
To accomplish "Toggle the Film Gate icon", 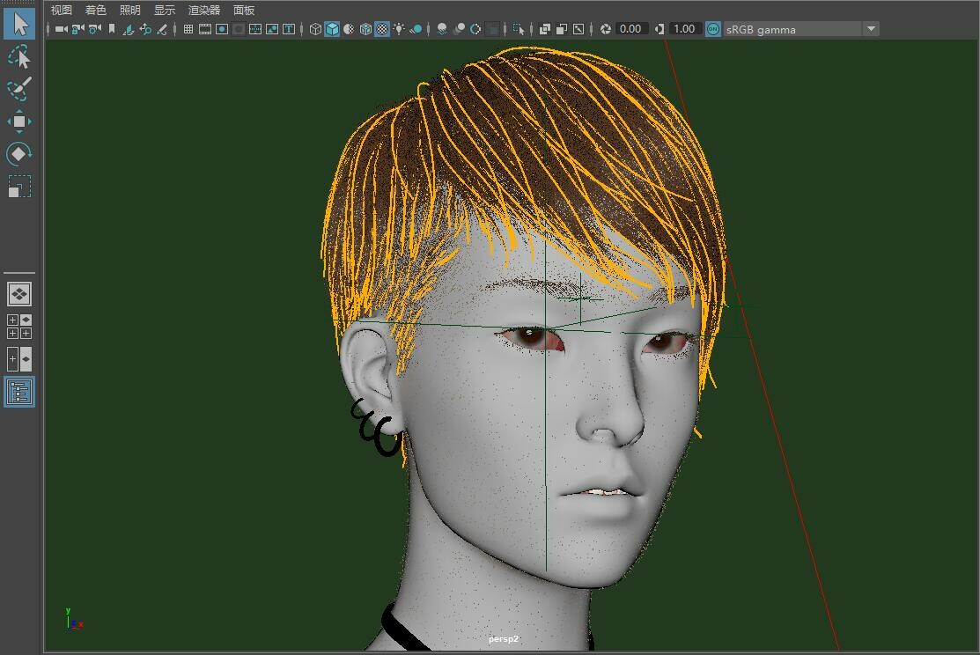I will tap(205, 29).
